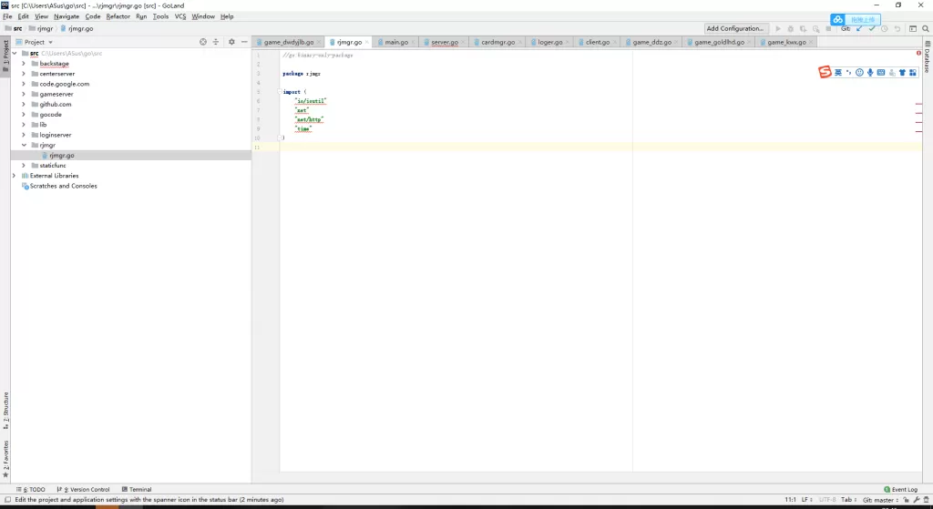
Task: Click the Git update project arrow icon
Action: coord(858,28)
